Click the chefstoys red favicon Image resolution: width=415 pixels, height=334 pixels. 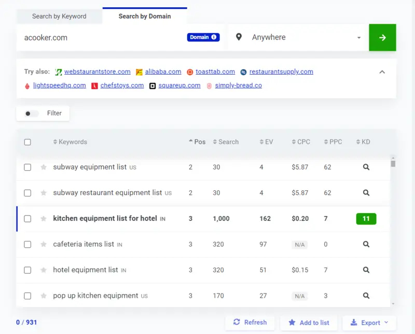click(94, 86)
